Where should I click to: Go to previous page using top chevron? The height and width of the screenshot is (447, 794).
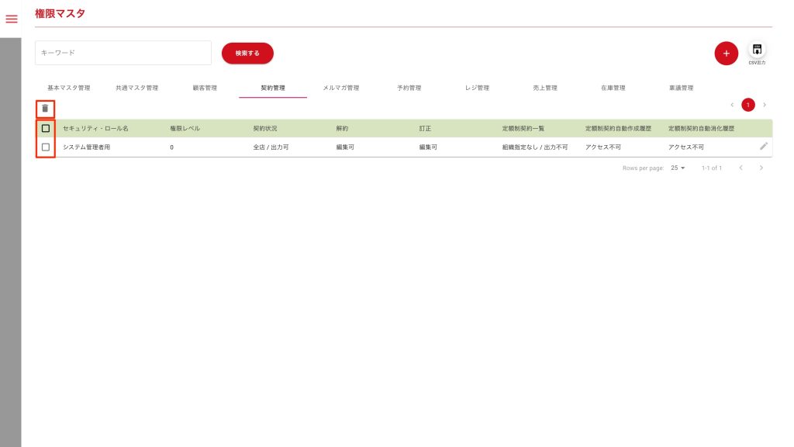pos(732,105)
